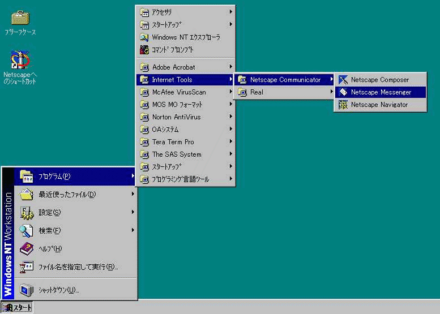Click the Tera Term Pro label
Screen dimensions: 440x314
173,142
